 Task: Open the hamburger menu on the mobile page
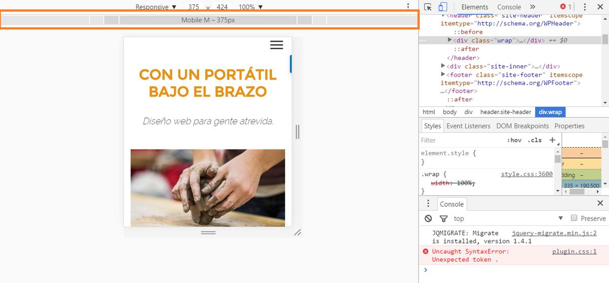(x=277, y=45)
